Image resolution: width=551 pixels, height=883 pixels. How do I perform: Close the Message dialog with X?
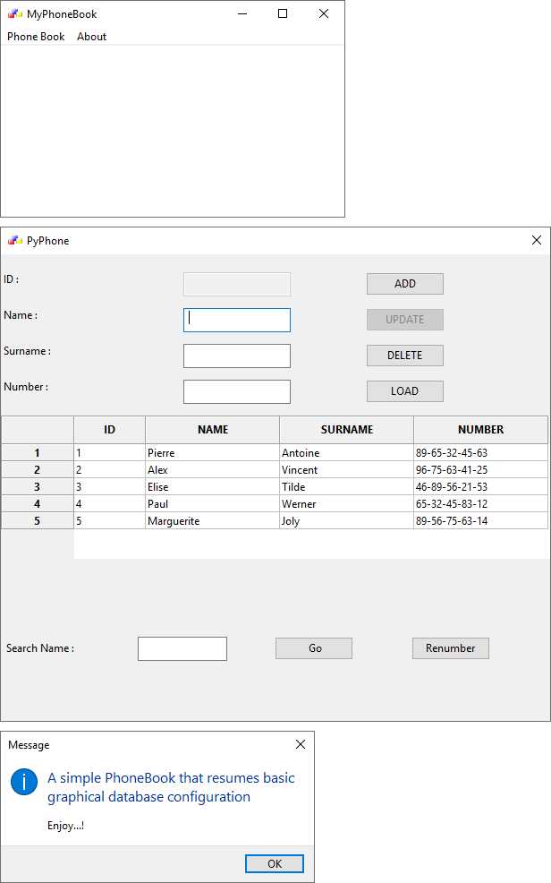(301, 744)
